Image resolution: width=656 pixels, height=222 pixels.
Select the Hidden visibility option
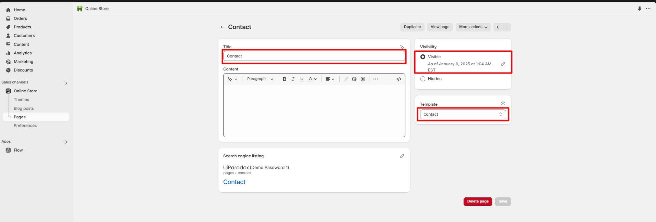click(423, 79)
